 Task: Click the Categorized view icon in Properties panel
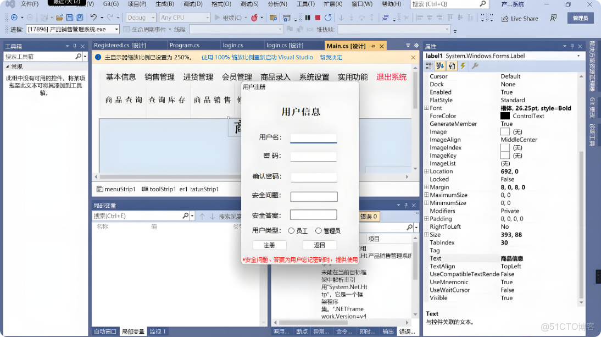point(430,66)
